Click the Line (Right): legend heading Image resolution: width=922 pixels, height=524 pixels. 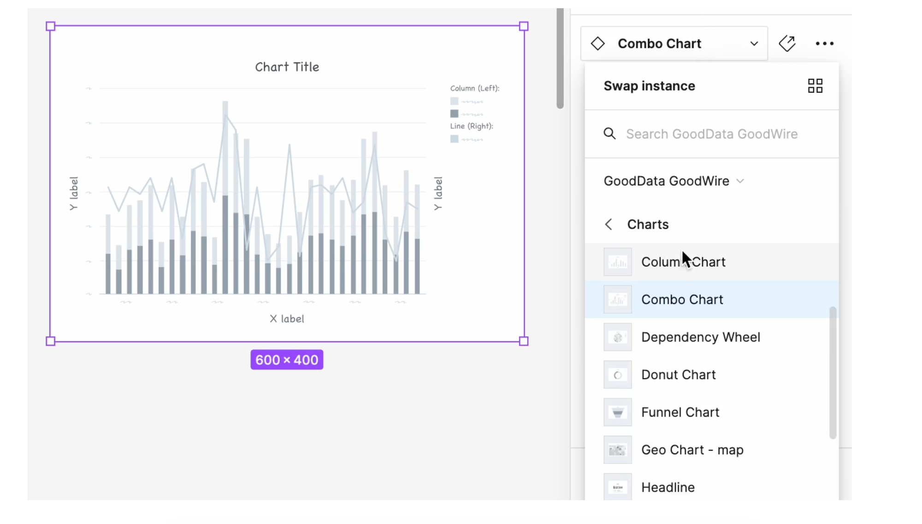472,126
